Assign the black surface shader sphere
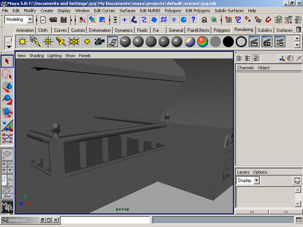The image size is (303, 227). [x=228, y=42]
